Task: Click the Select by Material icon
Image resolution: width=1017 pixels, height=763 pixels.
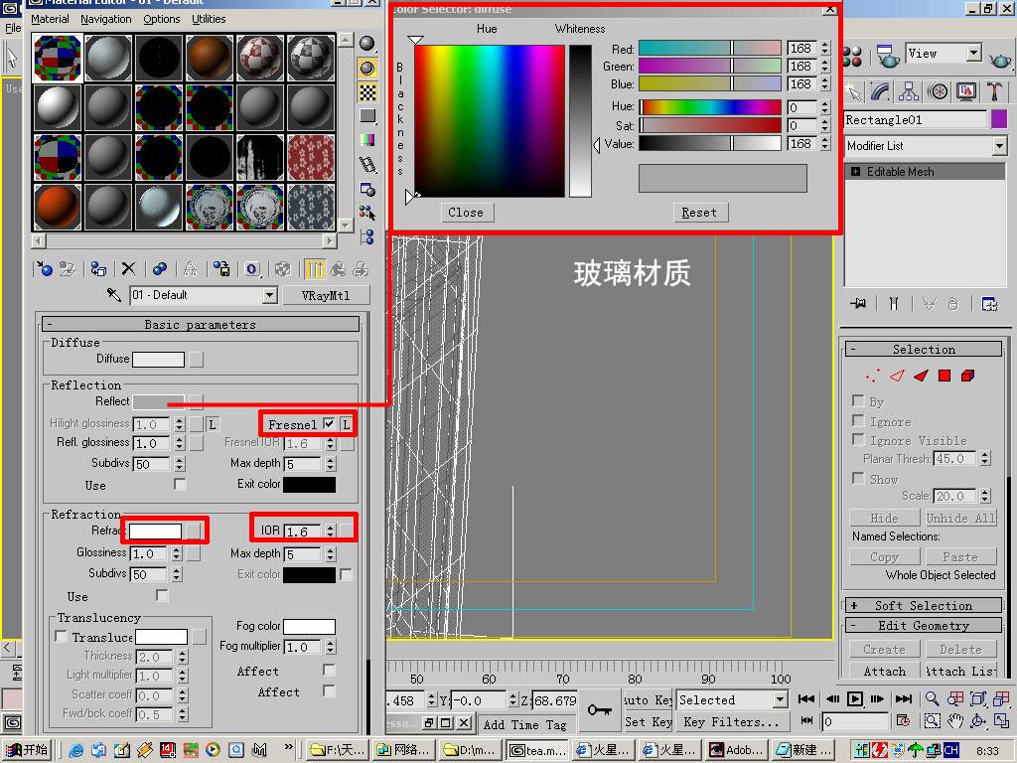Action: click(x=367, y=213)
